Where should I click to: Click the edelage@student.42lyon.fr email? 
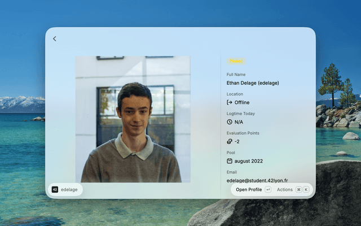click(257, 181)
